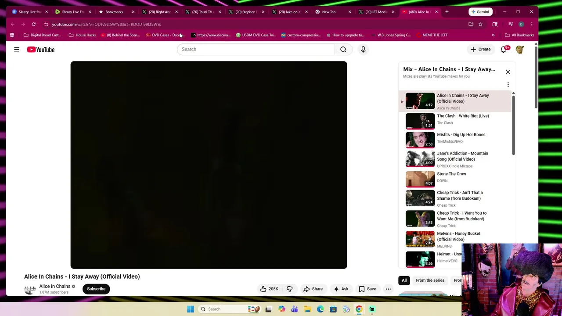Open the Windows Start menu
This screenshot has height=316, width=562.
190,309
